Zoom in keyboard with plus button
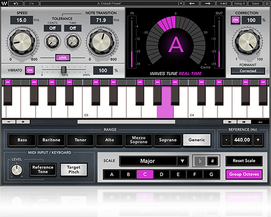This screenshot has height=217, width=271. [23, 122]
